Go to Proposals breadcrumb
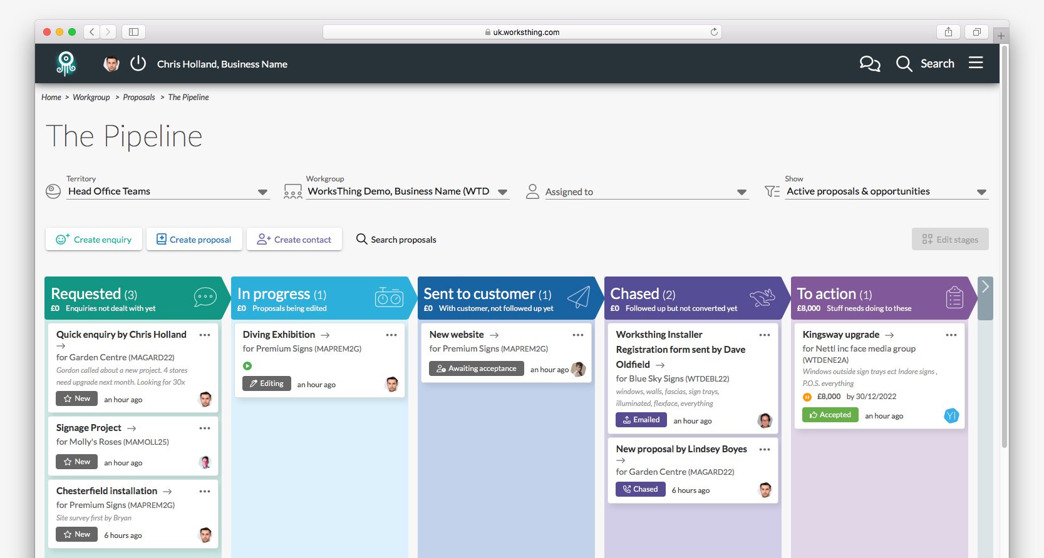Screen dimensions: 1044x558 139,97
